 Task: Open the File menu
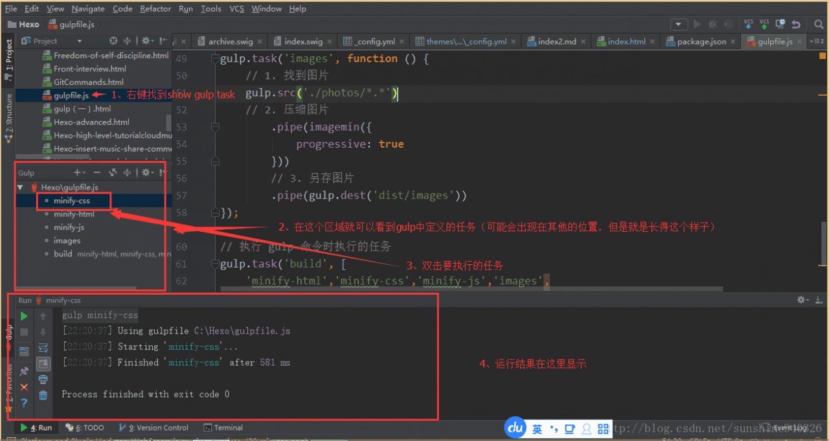click(11, 8)
